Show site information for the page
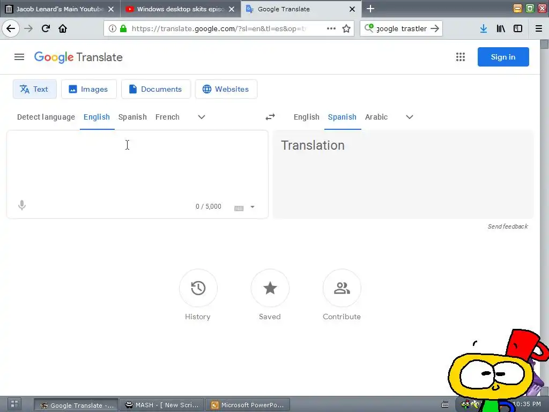The width and height of the screenshot is (549, 412). tap(112, 28)
